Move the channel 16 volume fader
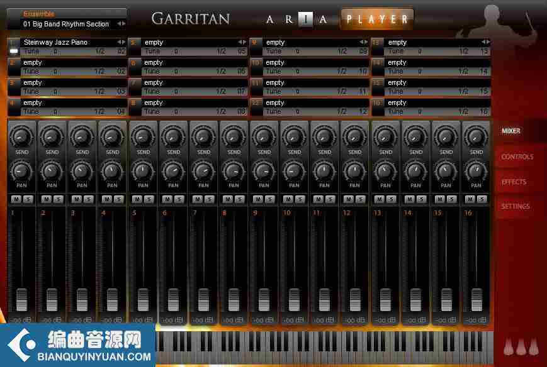 (x=477, y=300)
